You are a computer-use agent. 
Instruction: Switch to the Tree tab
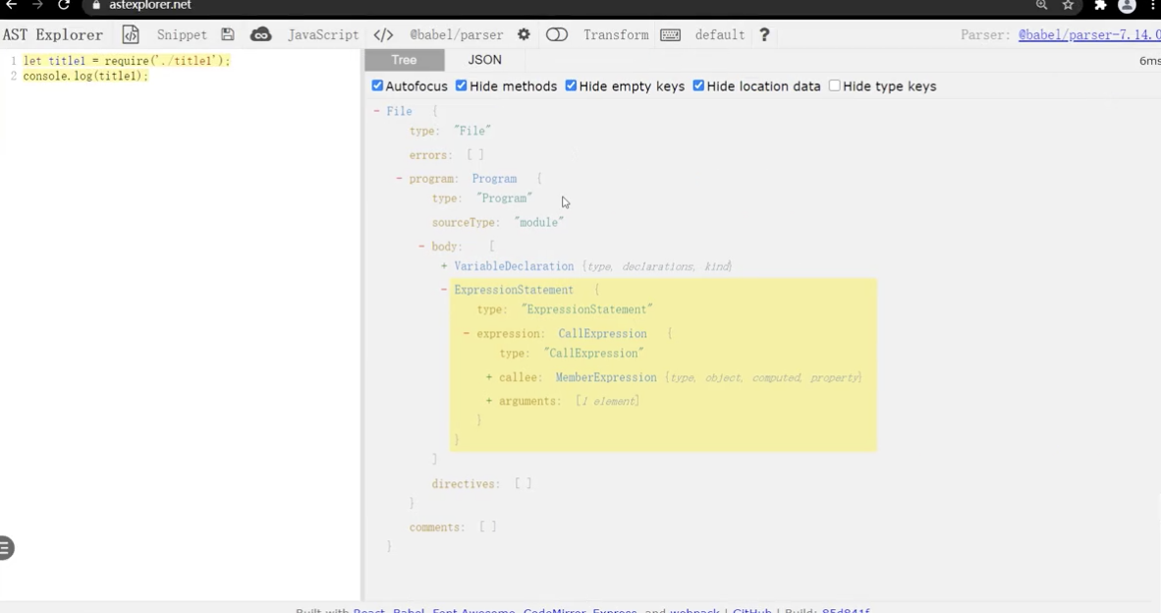(405, 60)
